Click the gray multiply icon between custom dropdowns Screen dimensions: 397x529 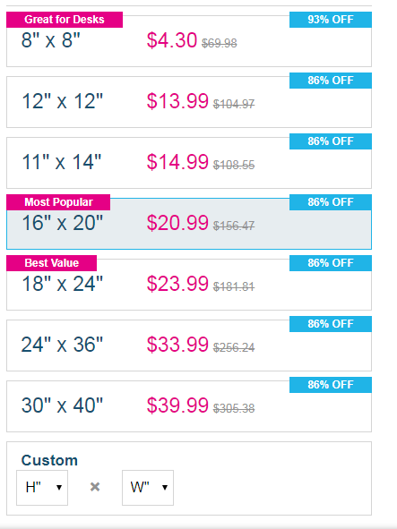tap(95, 487)
